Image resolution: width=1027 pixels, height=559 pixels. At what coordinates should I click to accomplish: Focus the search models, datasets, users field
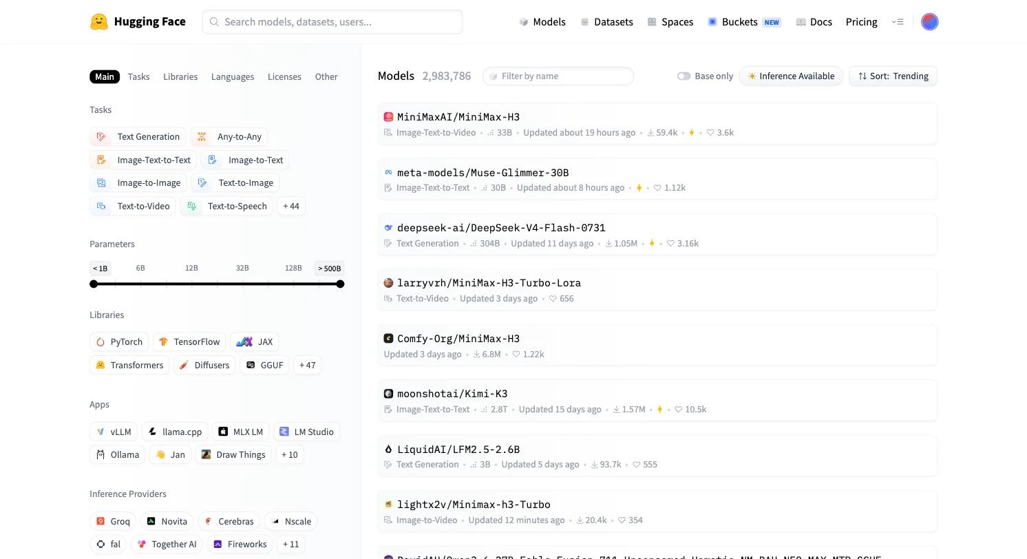tap(332, 22)
